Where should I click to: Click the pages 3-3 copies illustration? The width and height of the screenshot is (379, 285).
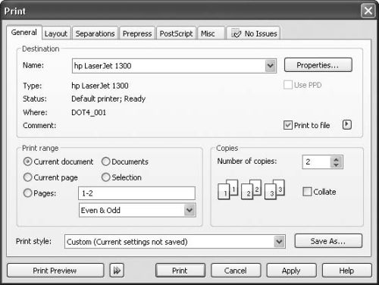[274, 189]
